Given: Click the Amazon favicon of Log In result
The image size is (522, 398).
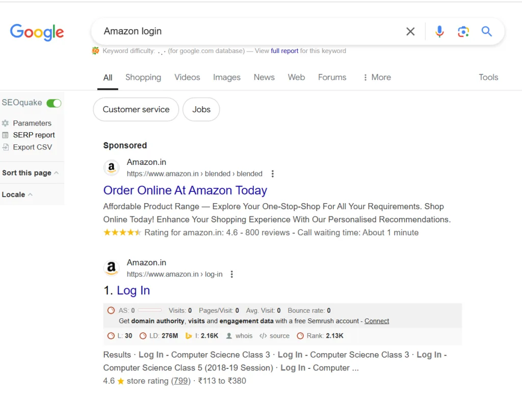Looking at the screenshot, I should click(112, 268).
